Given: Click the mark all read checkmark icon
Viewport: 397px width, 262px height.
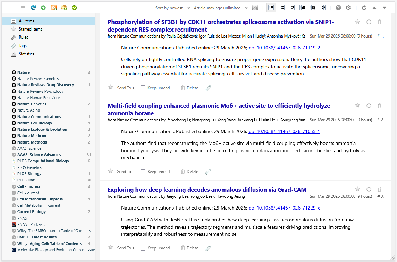Looking at the screenshot, I should click(74, 8).
